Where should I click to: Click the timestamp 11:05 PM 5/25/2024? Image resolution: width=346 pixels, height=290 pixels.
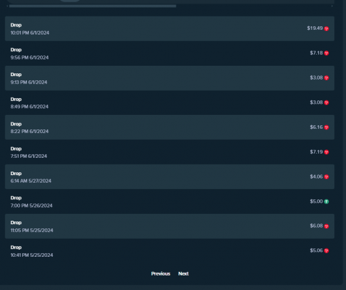click(x=32, y=230)
